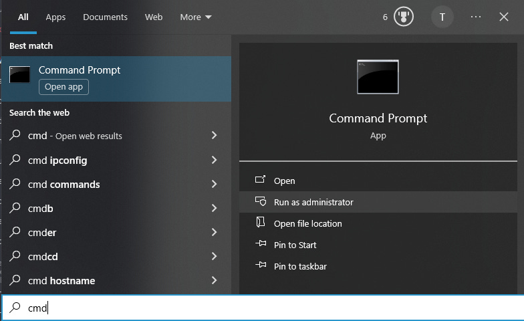This screenshot has width=524, height=321.
Task: Expand the cmd commands chevron
Action: [x=214, y=184]
